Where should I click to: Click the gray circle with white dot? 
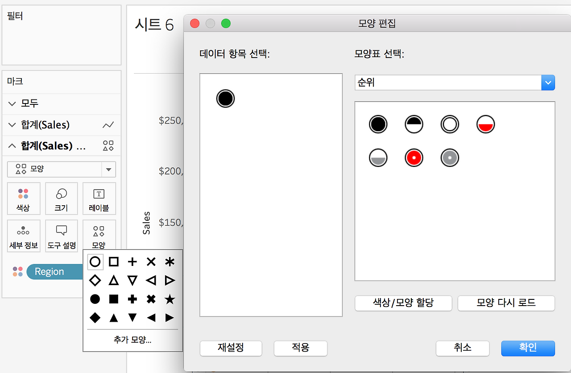pyautogui.click(x=450, y=157)
